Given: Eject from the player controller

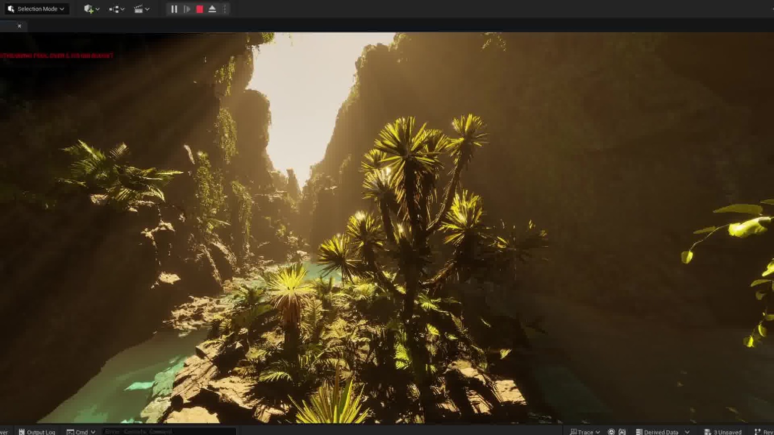Looking at the screenshot, I should click(212, 9).
